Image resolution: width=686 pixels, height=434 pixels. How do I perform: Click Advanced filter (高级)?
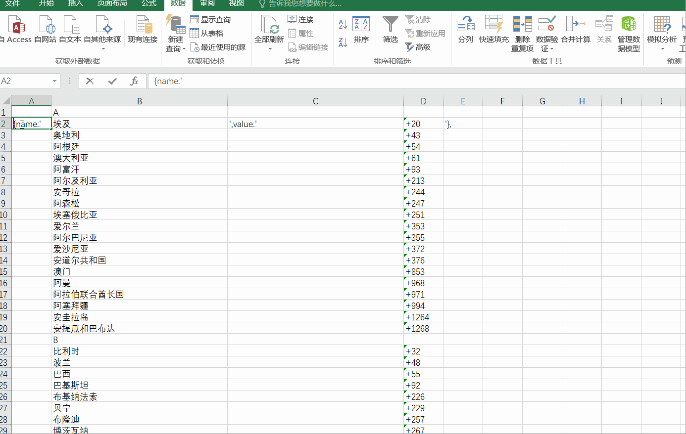click(x=418, y=47)
